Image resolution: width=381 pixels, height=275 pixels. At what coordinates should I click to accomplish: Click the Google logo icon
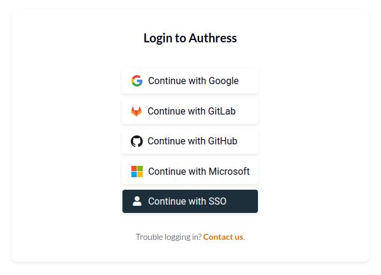coord(137,81)
